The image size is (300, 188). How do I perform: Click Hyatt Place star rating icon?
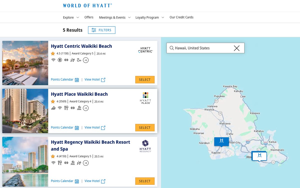53,102
